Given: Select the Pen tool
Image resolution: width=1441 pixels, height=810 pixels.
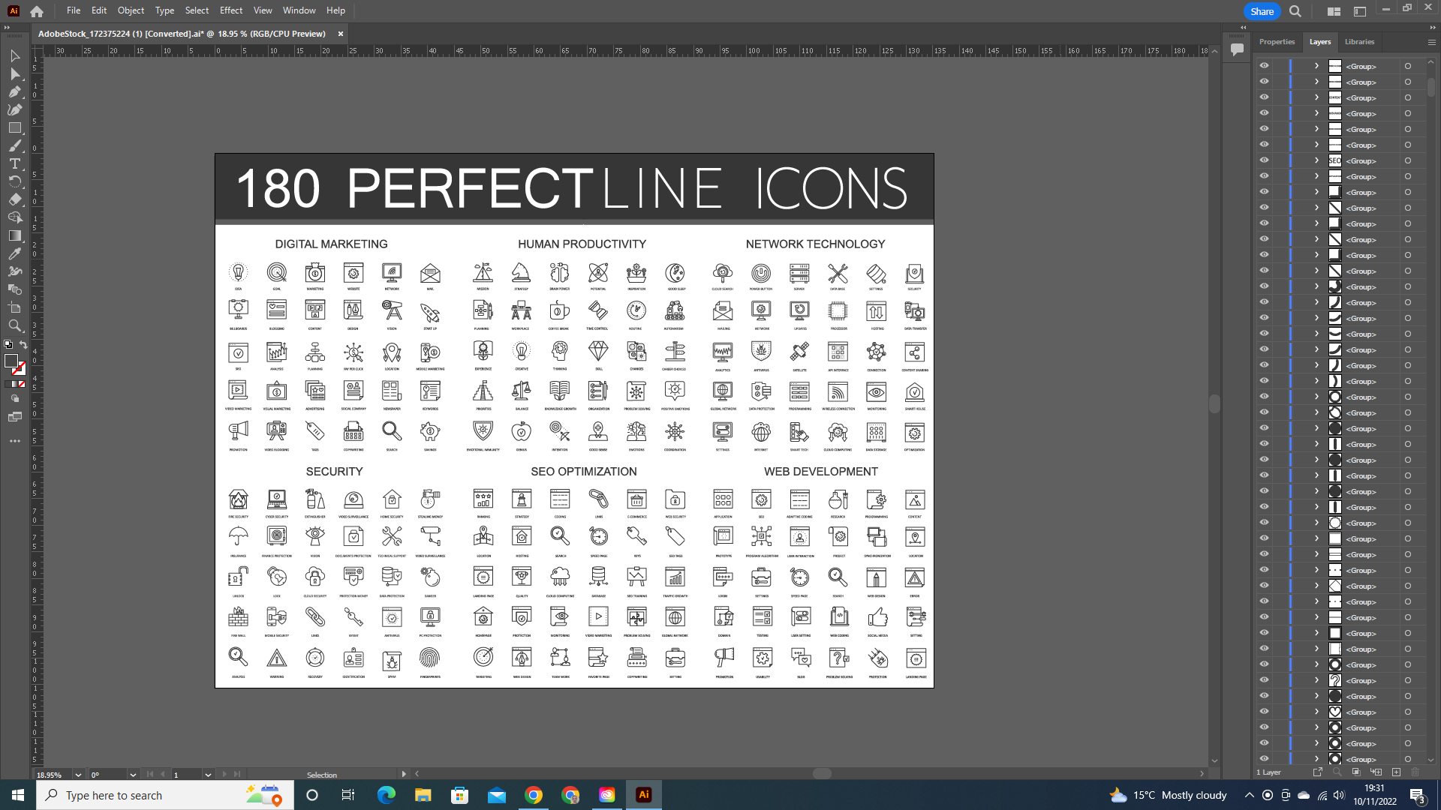Looking at the screenshot, I should click(x=15, y=91).
